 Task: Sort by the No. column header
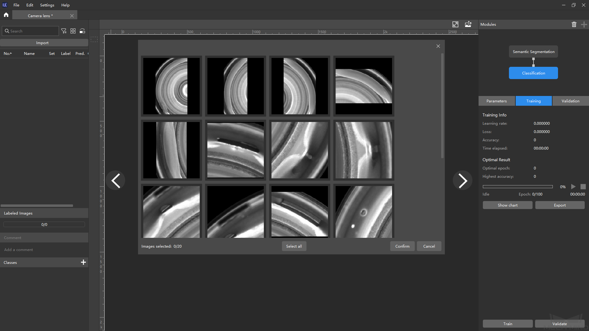(x=8, y=53)
